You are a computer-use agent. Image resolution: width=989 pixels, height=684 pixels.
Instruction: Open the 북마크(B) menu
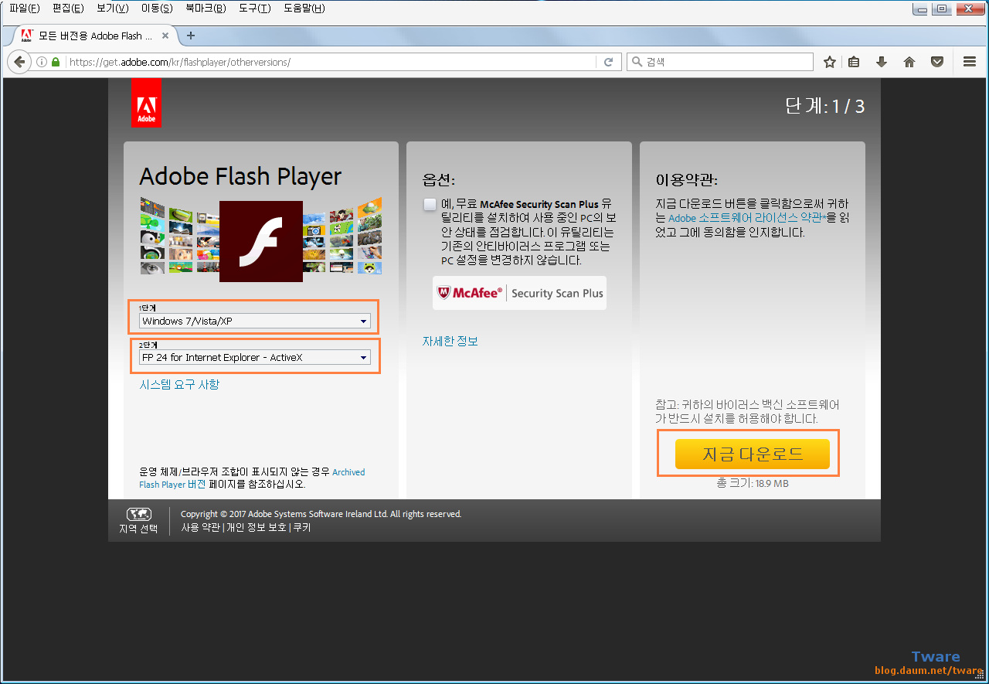(x=206, y=9)
